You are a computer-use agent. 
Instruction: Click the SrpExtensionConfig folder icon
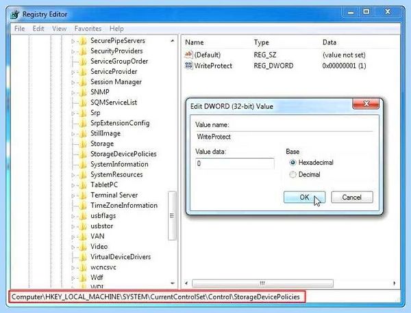[x=83, y=123]
